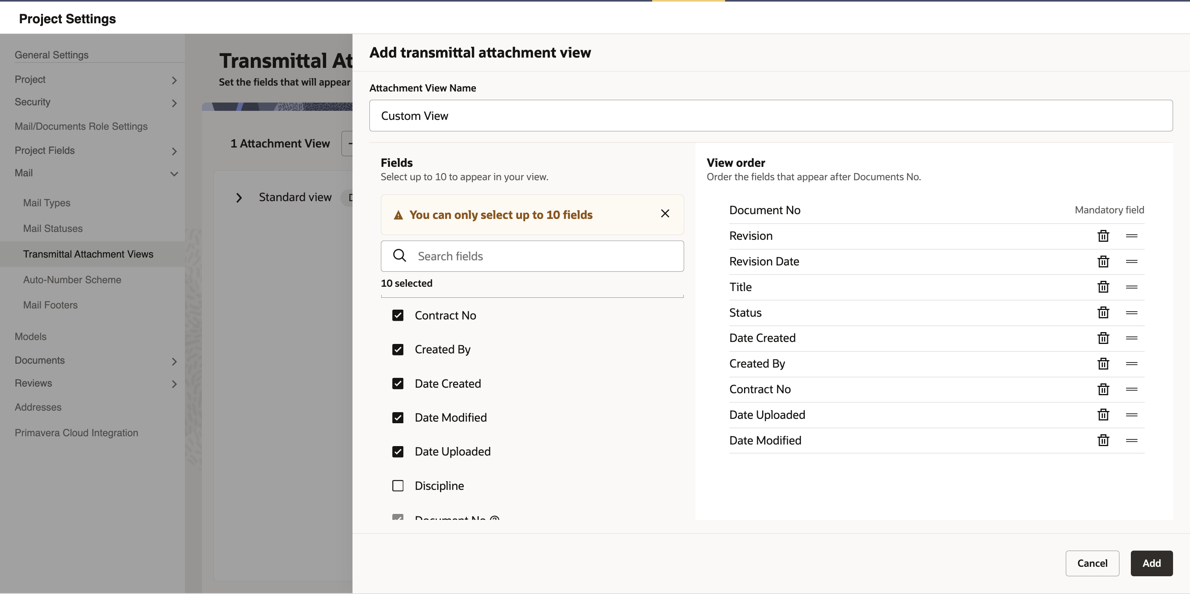
Task: Click the 10 selected count text
Action: (407, 283)
